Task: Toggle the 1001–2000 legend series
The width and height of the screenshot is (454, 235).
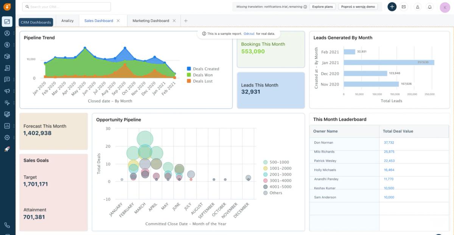Action: point(277,168)
